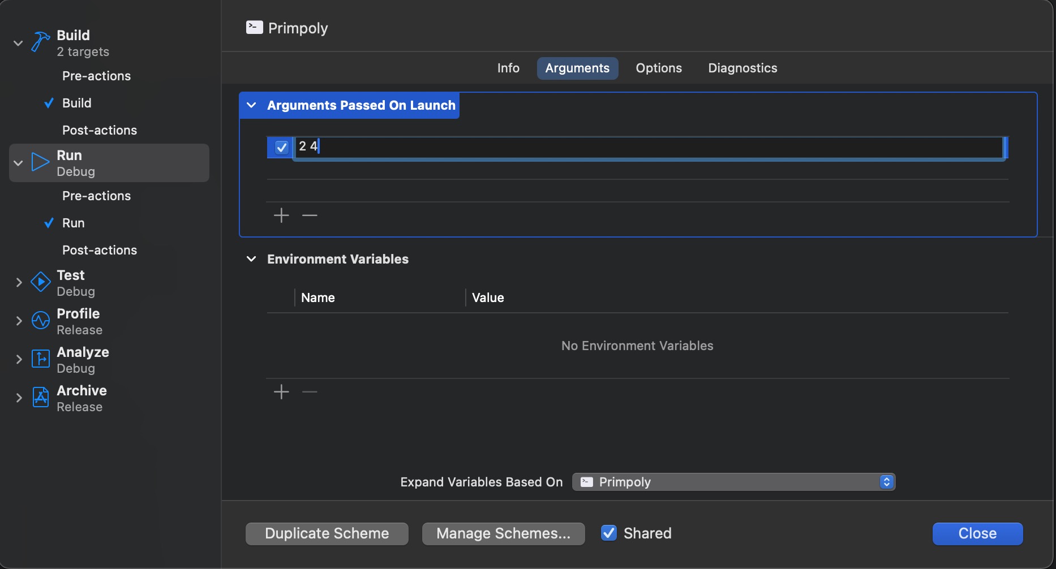
Task: Remove selected launch argument with minus icon
Action: [x=310, y=215]
